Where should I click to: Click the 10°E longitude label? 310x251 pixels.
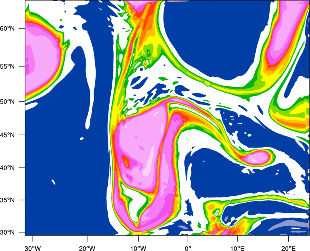[238, 248]
